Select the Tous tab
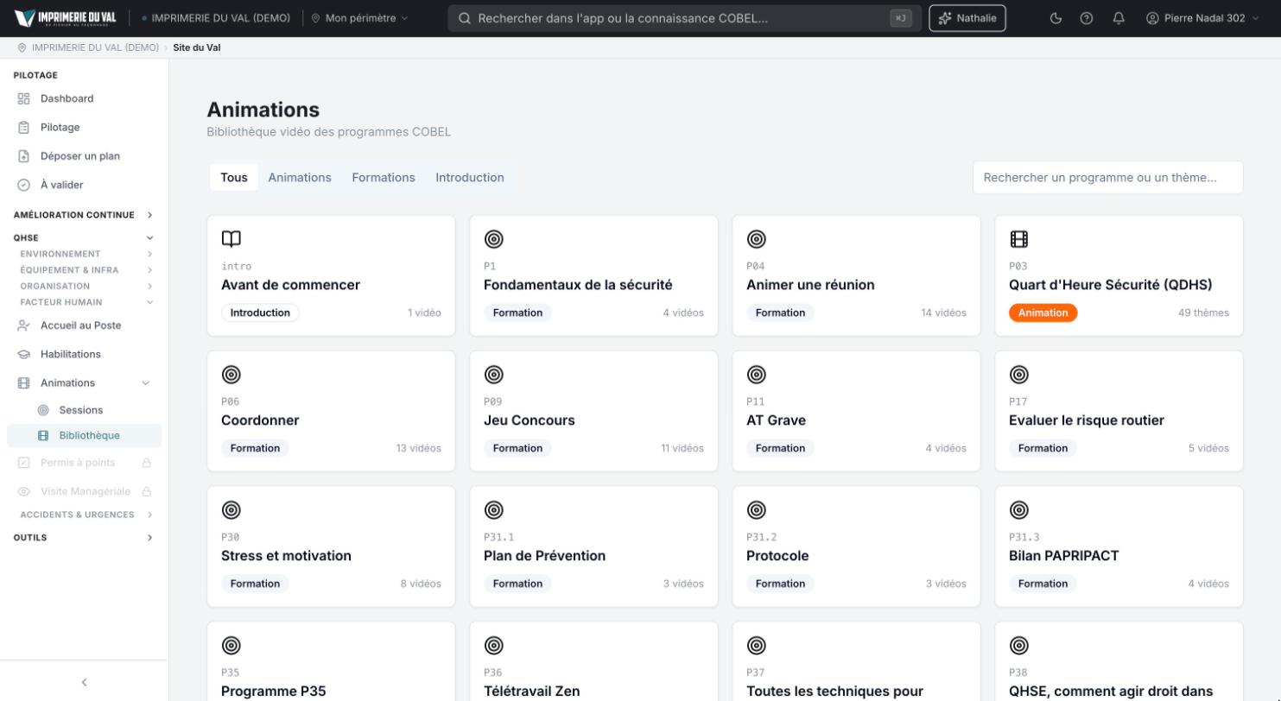The width and height of the screenshot is (1281, 701). point(234,178)
